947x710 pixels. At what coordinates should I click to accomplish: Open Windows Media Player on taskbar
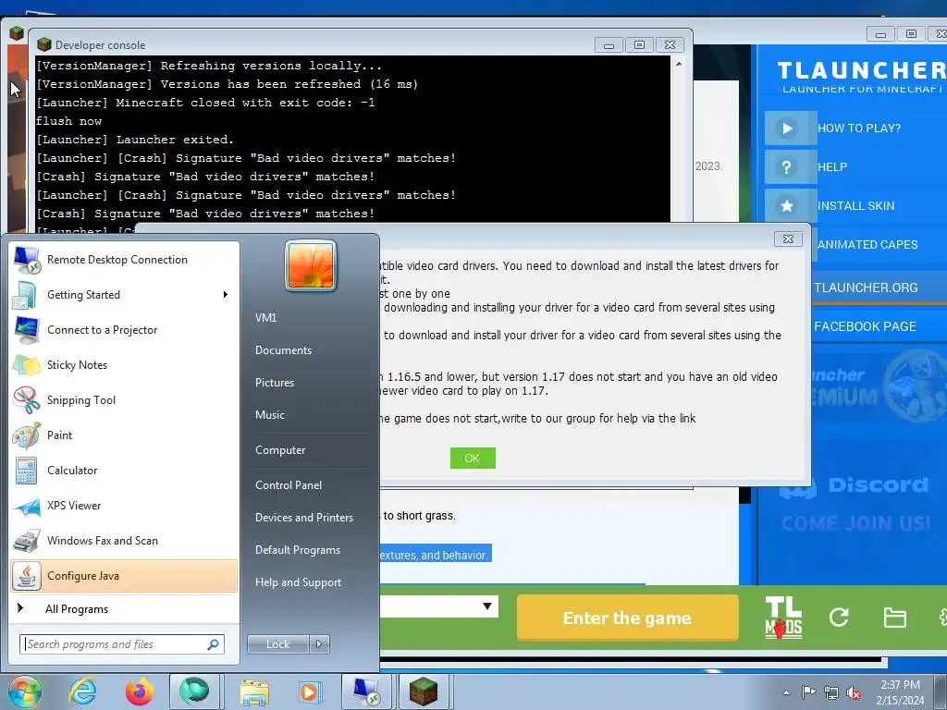point(311,692)
